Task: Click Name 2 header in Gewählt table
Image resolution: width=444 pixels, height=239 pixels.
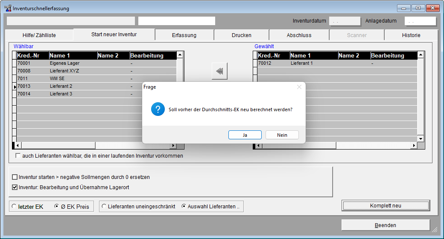Action: [354, 55]
